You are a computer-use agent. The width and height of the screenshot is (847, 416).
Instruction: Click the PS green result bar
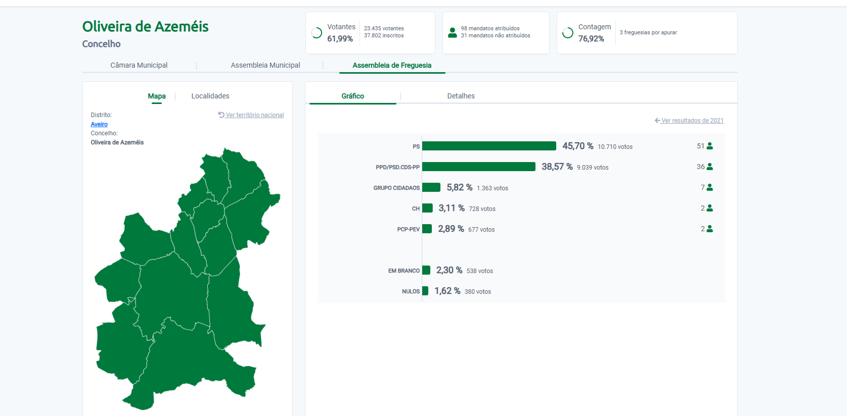[489, 146]
